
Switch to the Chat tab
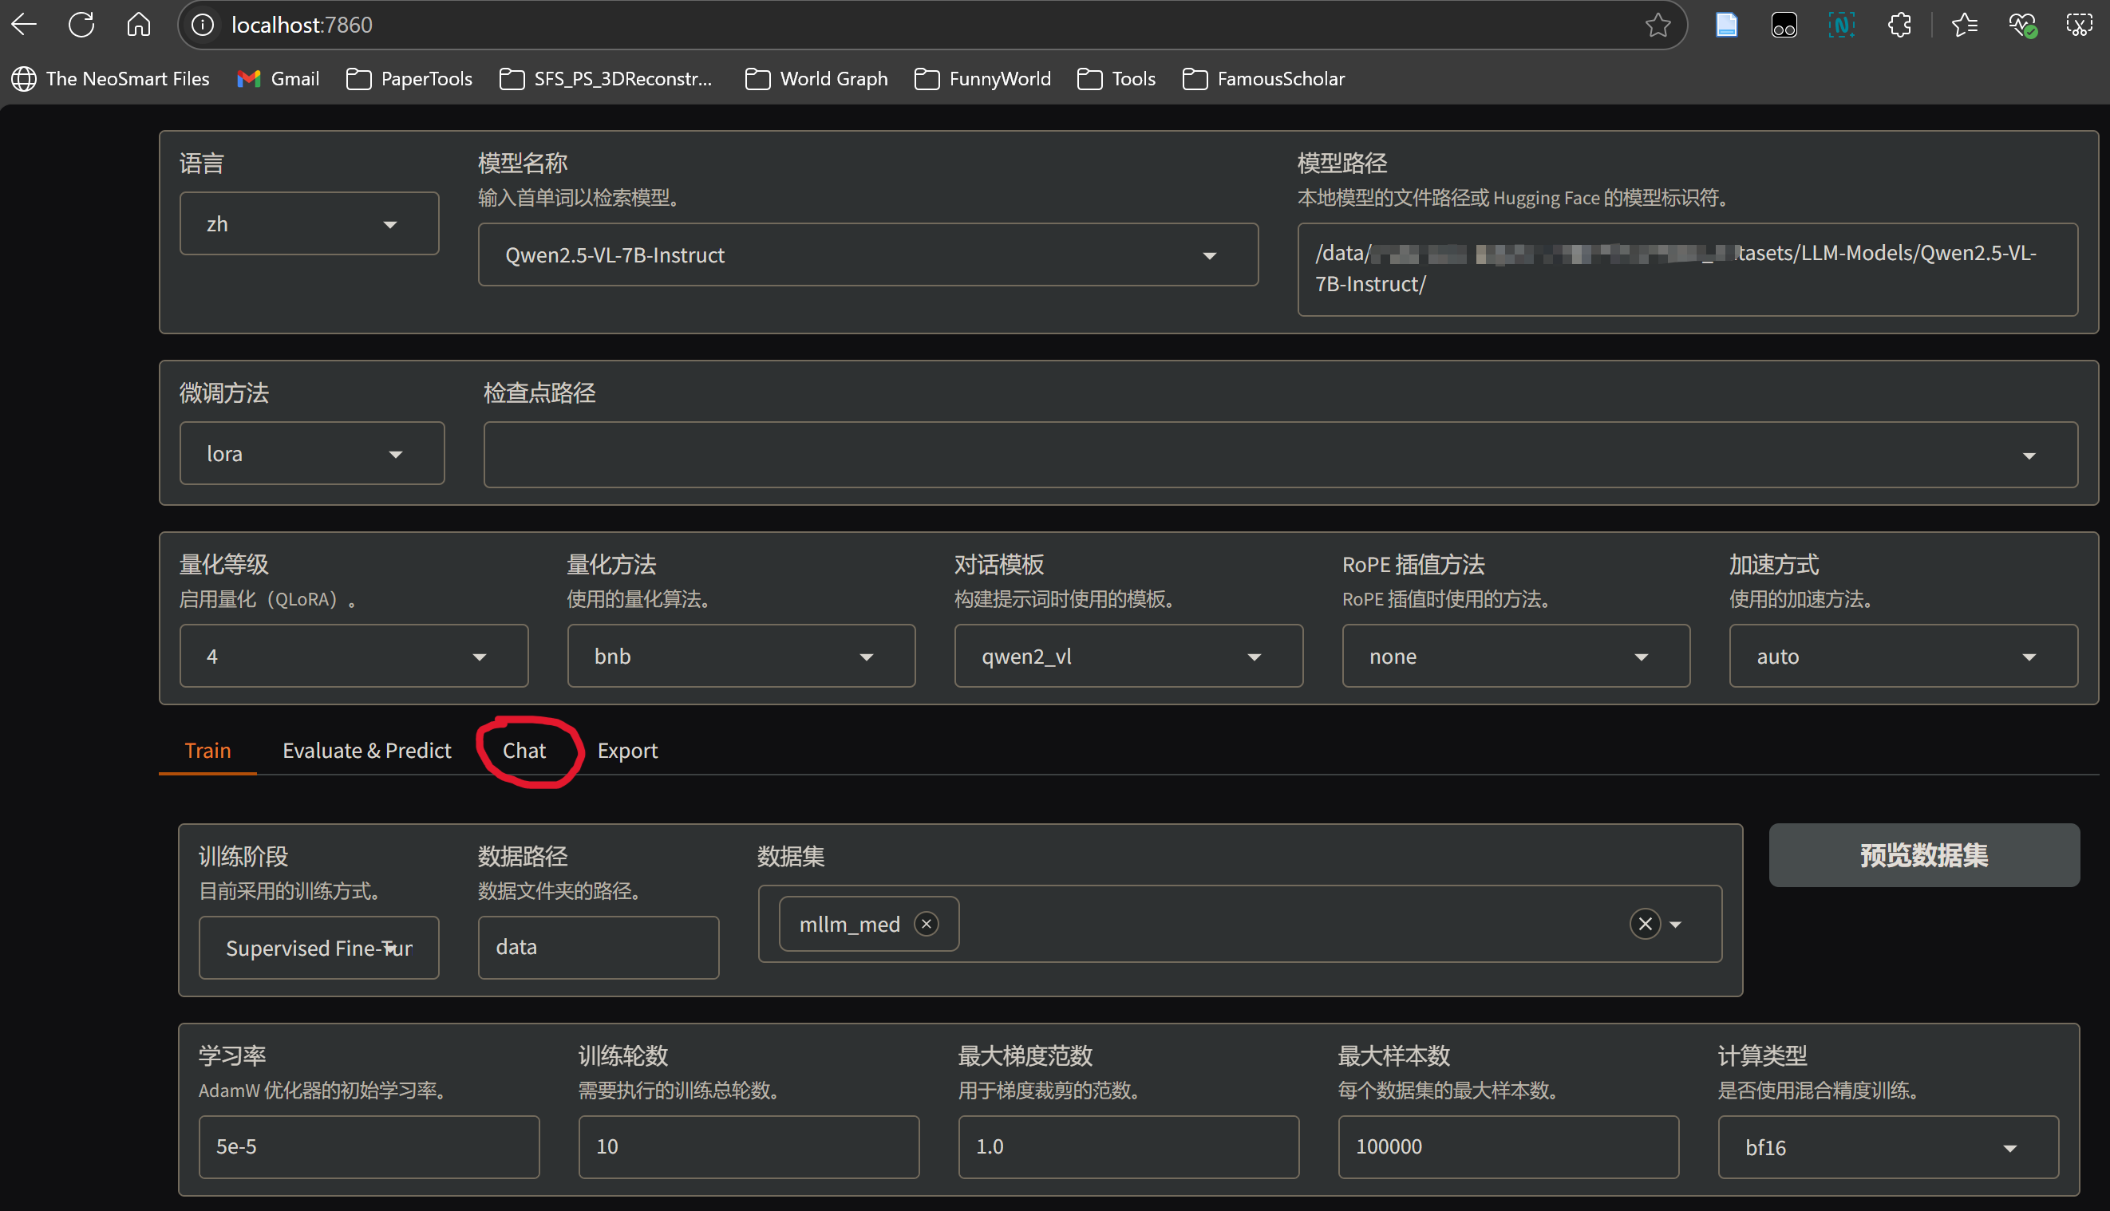point(524,750)
